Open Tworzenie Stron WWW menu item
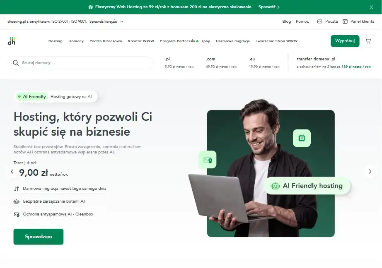382x268 pixels. pyautogui.click(x=276, y=41)
